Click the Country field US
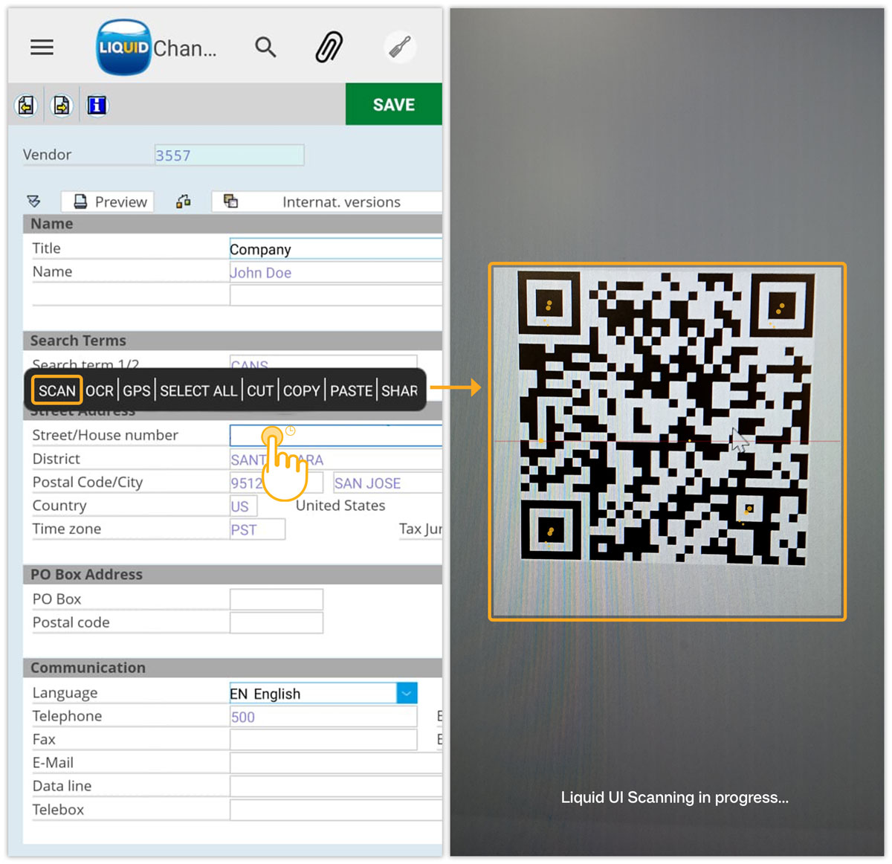The height and width of the screenshot is (864, 892). (243, 506)
